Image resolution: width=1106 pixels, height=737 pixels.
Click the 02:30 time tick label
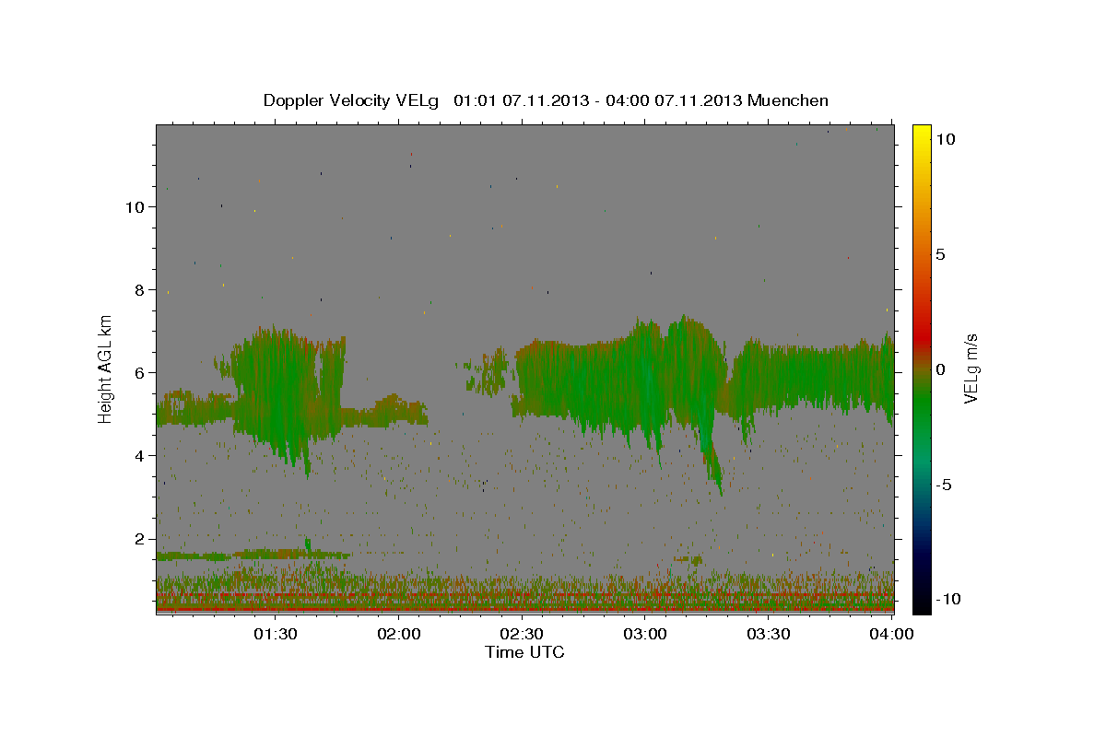(x=523, y=634)
